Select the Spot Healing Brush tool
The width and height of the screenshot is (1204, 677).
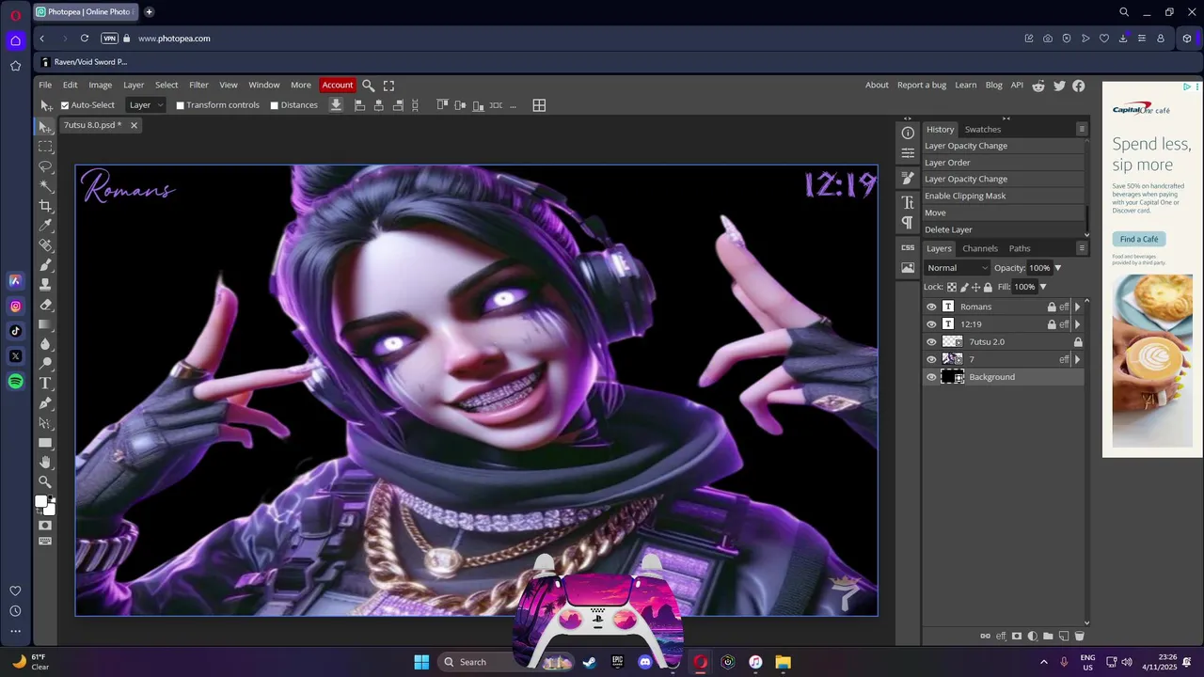[x=45, y=245]
